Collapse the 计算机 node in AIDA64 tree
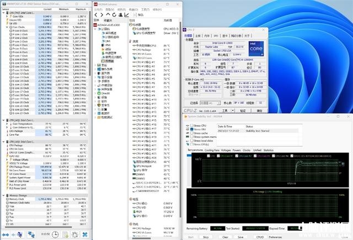353x240 pixels. [95, 29]
